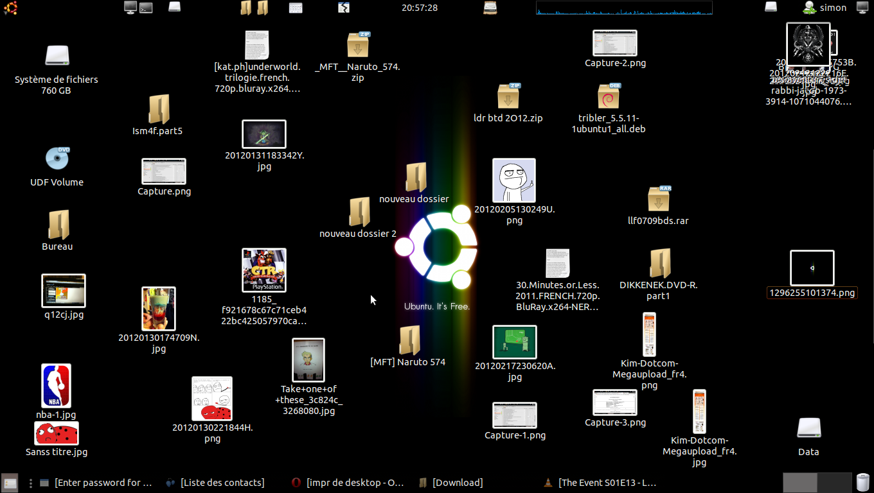The width and height of the screenshot is (874, 493).
Task: Open the drive icon left of simon
Action: point(771,8)
